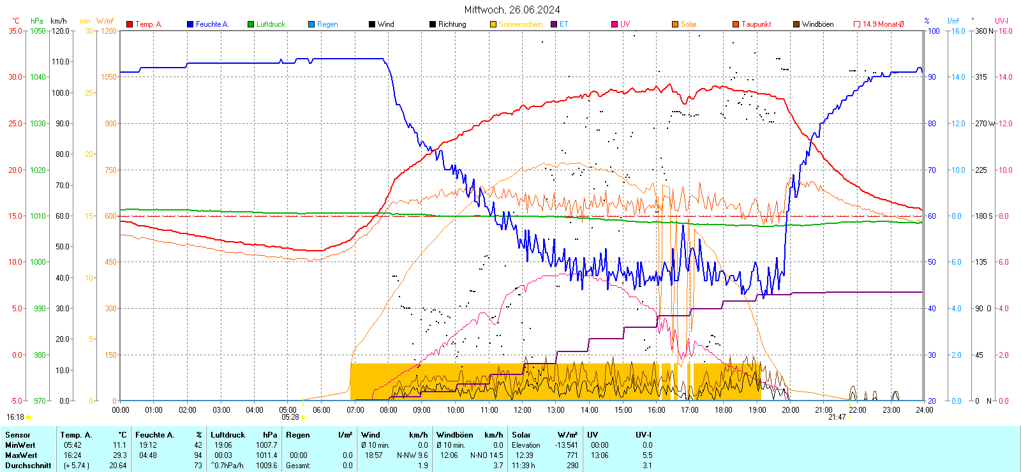This screenshot has height=472, width=1021.
Task: Click the green Luftdruck legend square
Action: coord(251,24)
